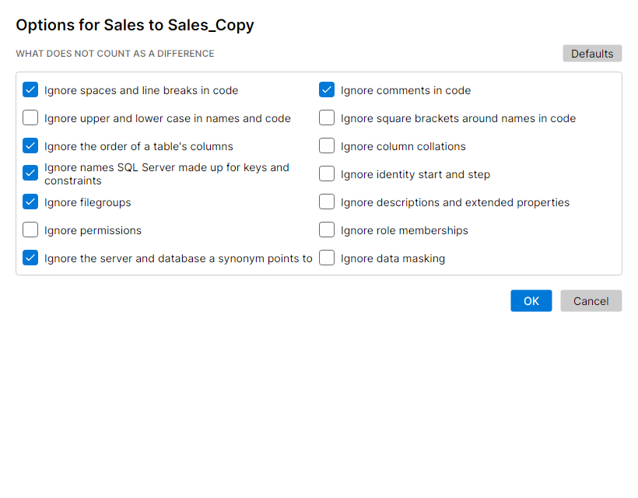Viewport: 638px width, 498px height.
Task: Click the 'Ignore identity start and step' label
Action: pyautogui.click(x=415, y=174)
